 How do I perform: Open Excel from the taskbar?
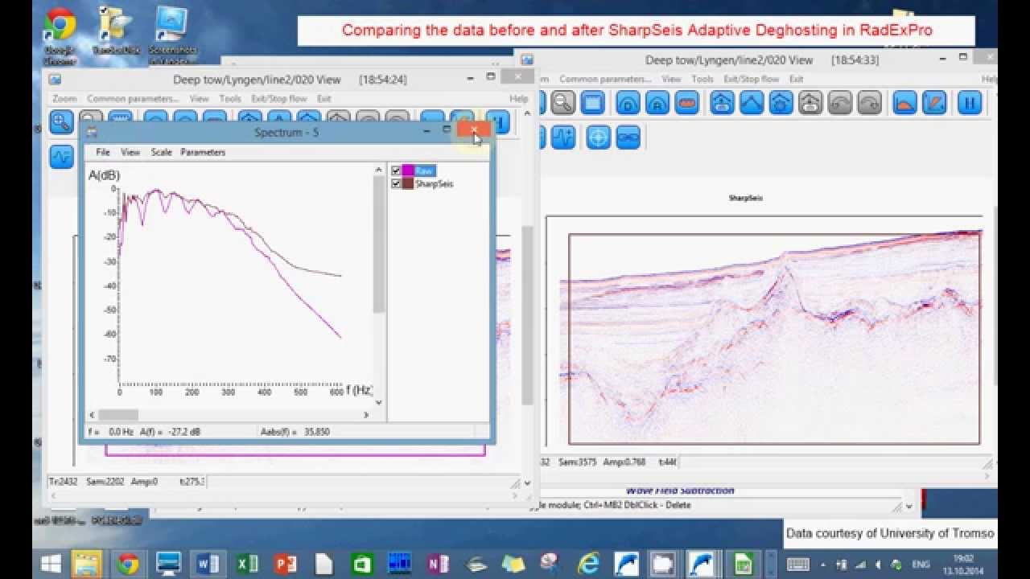click(247, 564)
